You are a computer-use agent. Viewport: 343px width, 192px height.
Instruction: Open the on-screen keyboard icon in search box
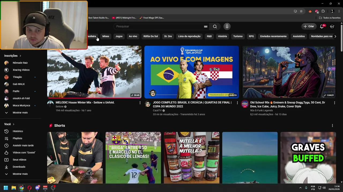click(x=206, y=26)
